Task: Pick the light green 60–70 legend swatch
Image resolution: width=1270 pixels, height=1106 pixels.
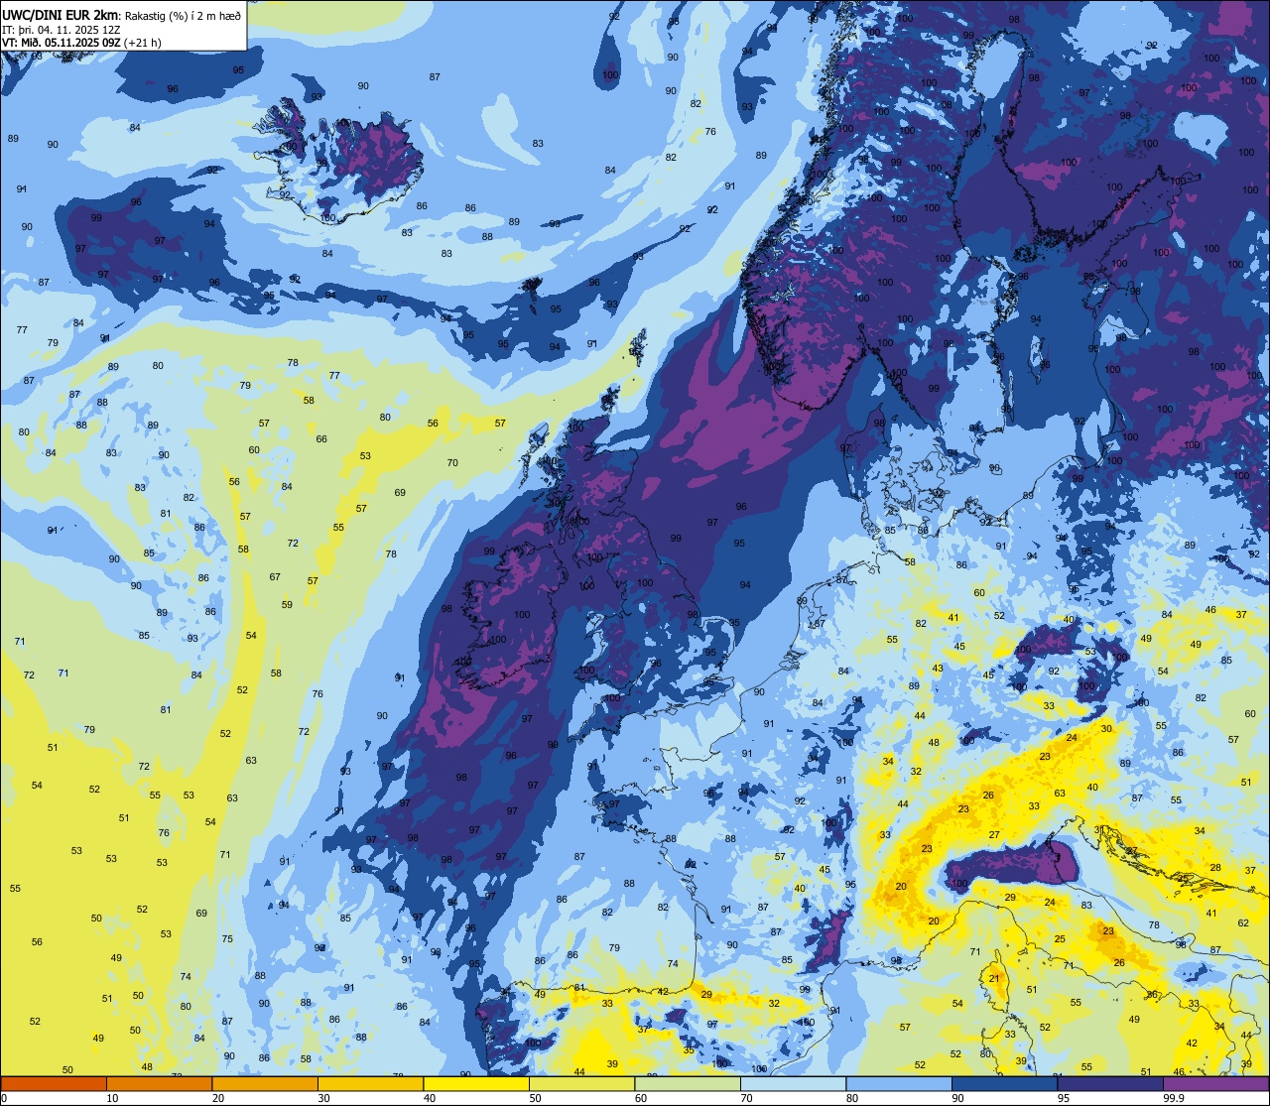Action: pyautogui.click(x=688, y=1084)
